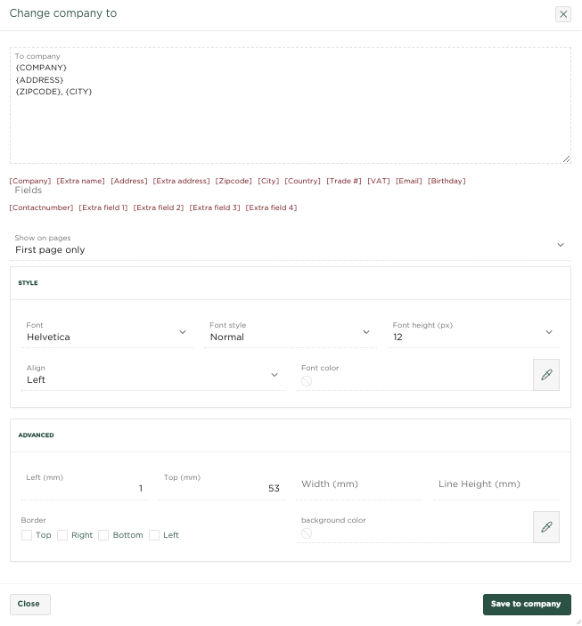Enable the Top border checkbox
This screenshot has height=626, width=582.
tap(27, 535)
